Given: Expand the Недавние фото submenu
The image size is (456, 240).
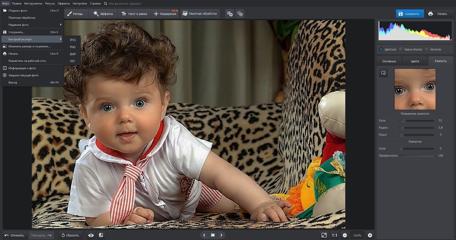Looking at the screenshot, I should (32, 25).
